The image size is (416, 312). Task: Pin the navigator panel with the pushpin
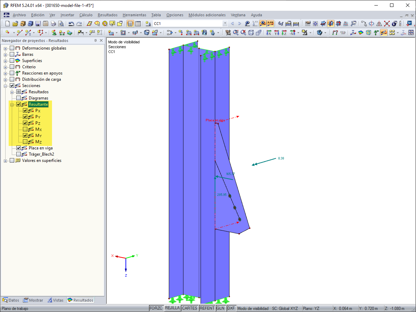96,41
